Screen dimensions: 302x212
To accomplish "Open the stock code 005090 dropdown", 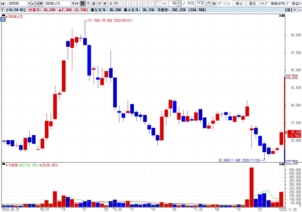I will coord(29,3).
